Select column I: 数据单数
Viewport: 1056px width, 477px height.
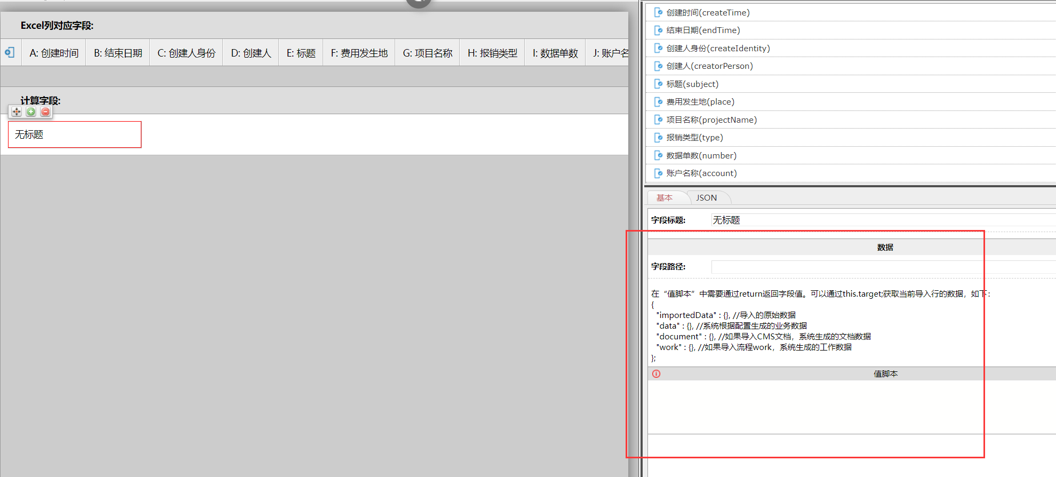[555, 53]
